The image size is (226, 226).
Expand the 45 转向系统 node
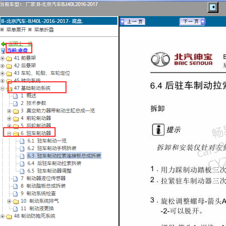coord(2,81)
